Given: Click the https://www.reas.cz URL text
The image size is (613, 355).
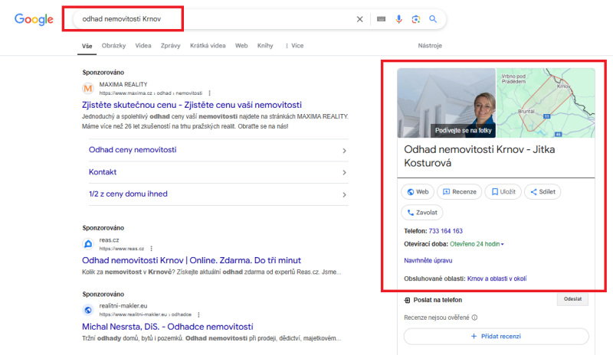Looking at the screenshot, I should [x=122, y=249].
